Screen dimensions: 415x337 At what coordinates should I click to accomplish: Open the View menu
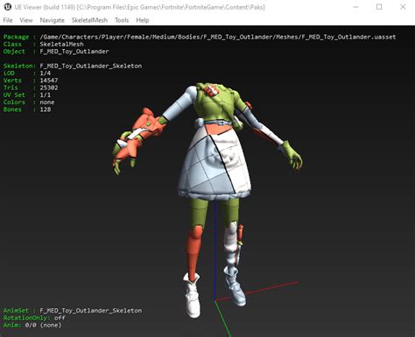[26, 20]
